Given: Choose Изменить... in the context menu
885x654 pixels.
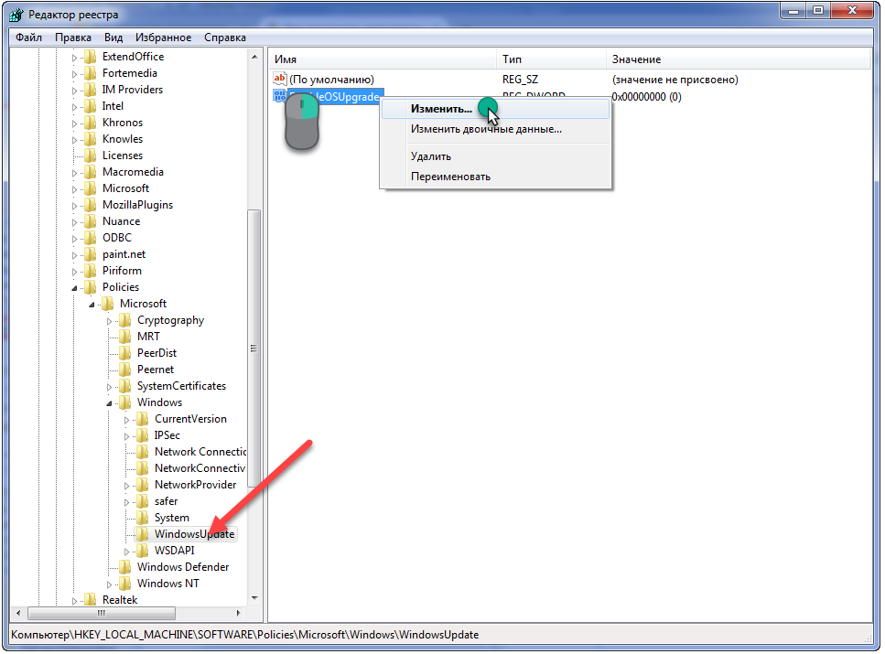Looking at the screenshot, I should tap(441, 109).
